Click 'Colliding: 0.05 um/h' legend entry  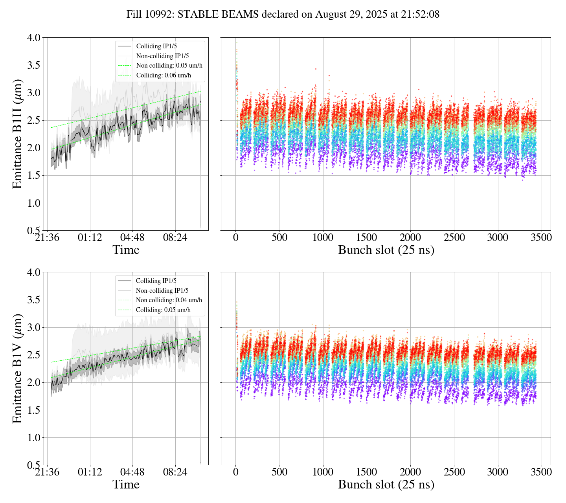point(163,310)
